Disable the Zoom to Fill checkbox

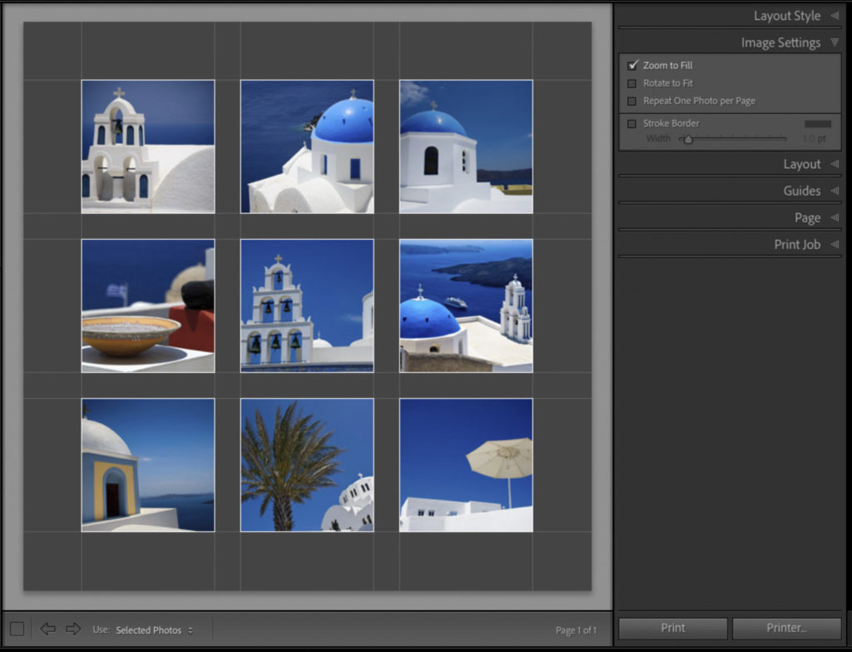632,65
